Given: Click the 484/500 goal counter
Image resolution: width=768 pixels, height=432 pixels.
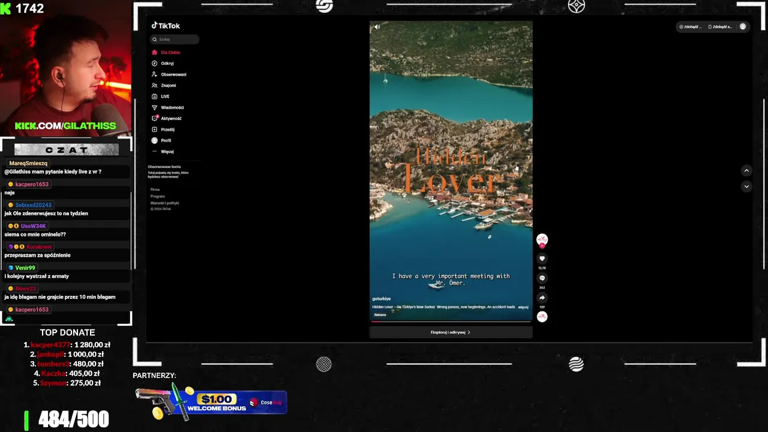Looking at the screenshot, I should 74,419.
